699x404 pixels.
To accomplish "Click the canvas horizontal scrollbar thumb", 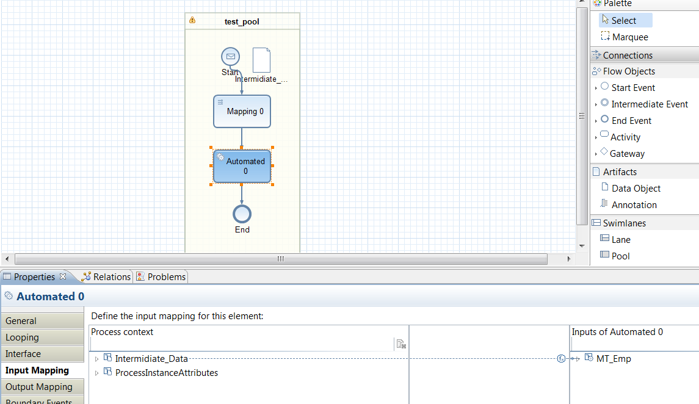I will click(x=281, y=259).
